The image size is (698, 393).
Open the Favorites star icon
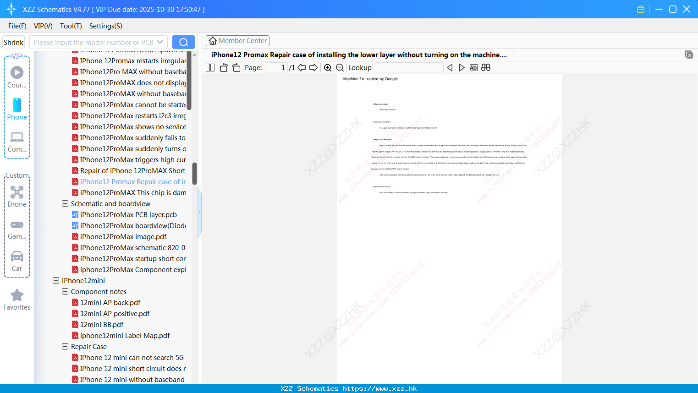coord(17,300)
